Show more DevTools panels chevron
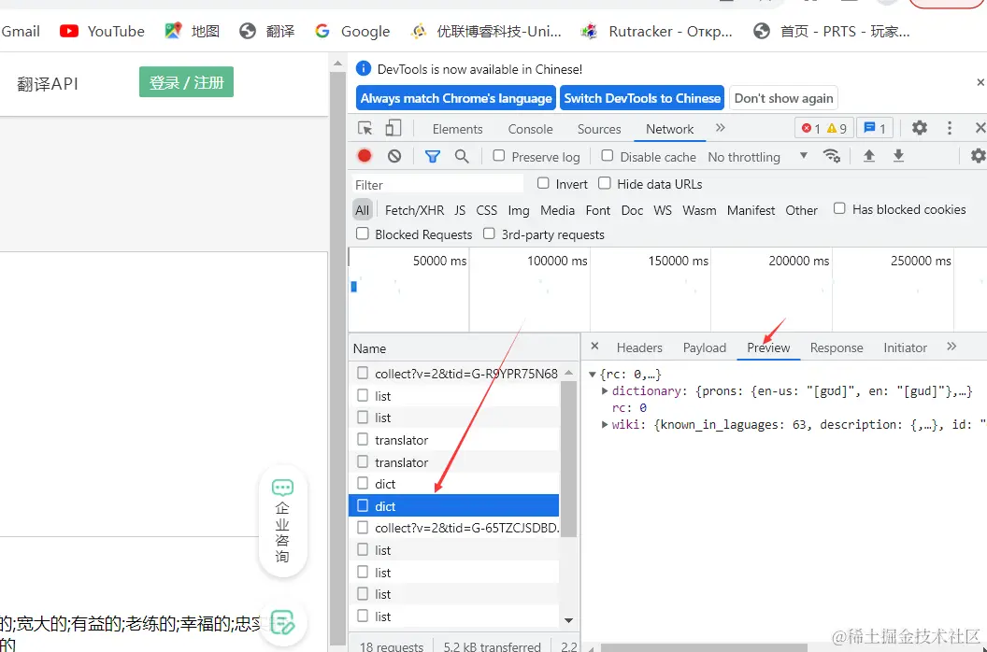 point(720,128)
